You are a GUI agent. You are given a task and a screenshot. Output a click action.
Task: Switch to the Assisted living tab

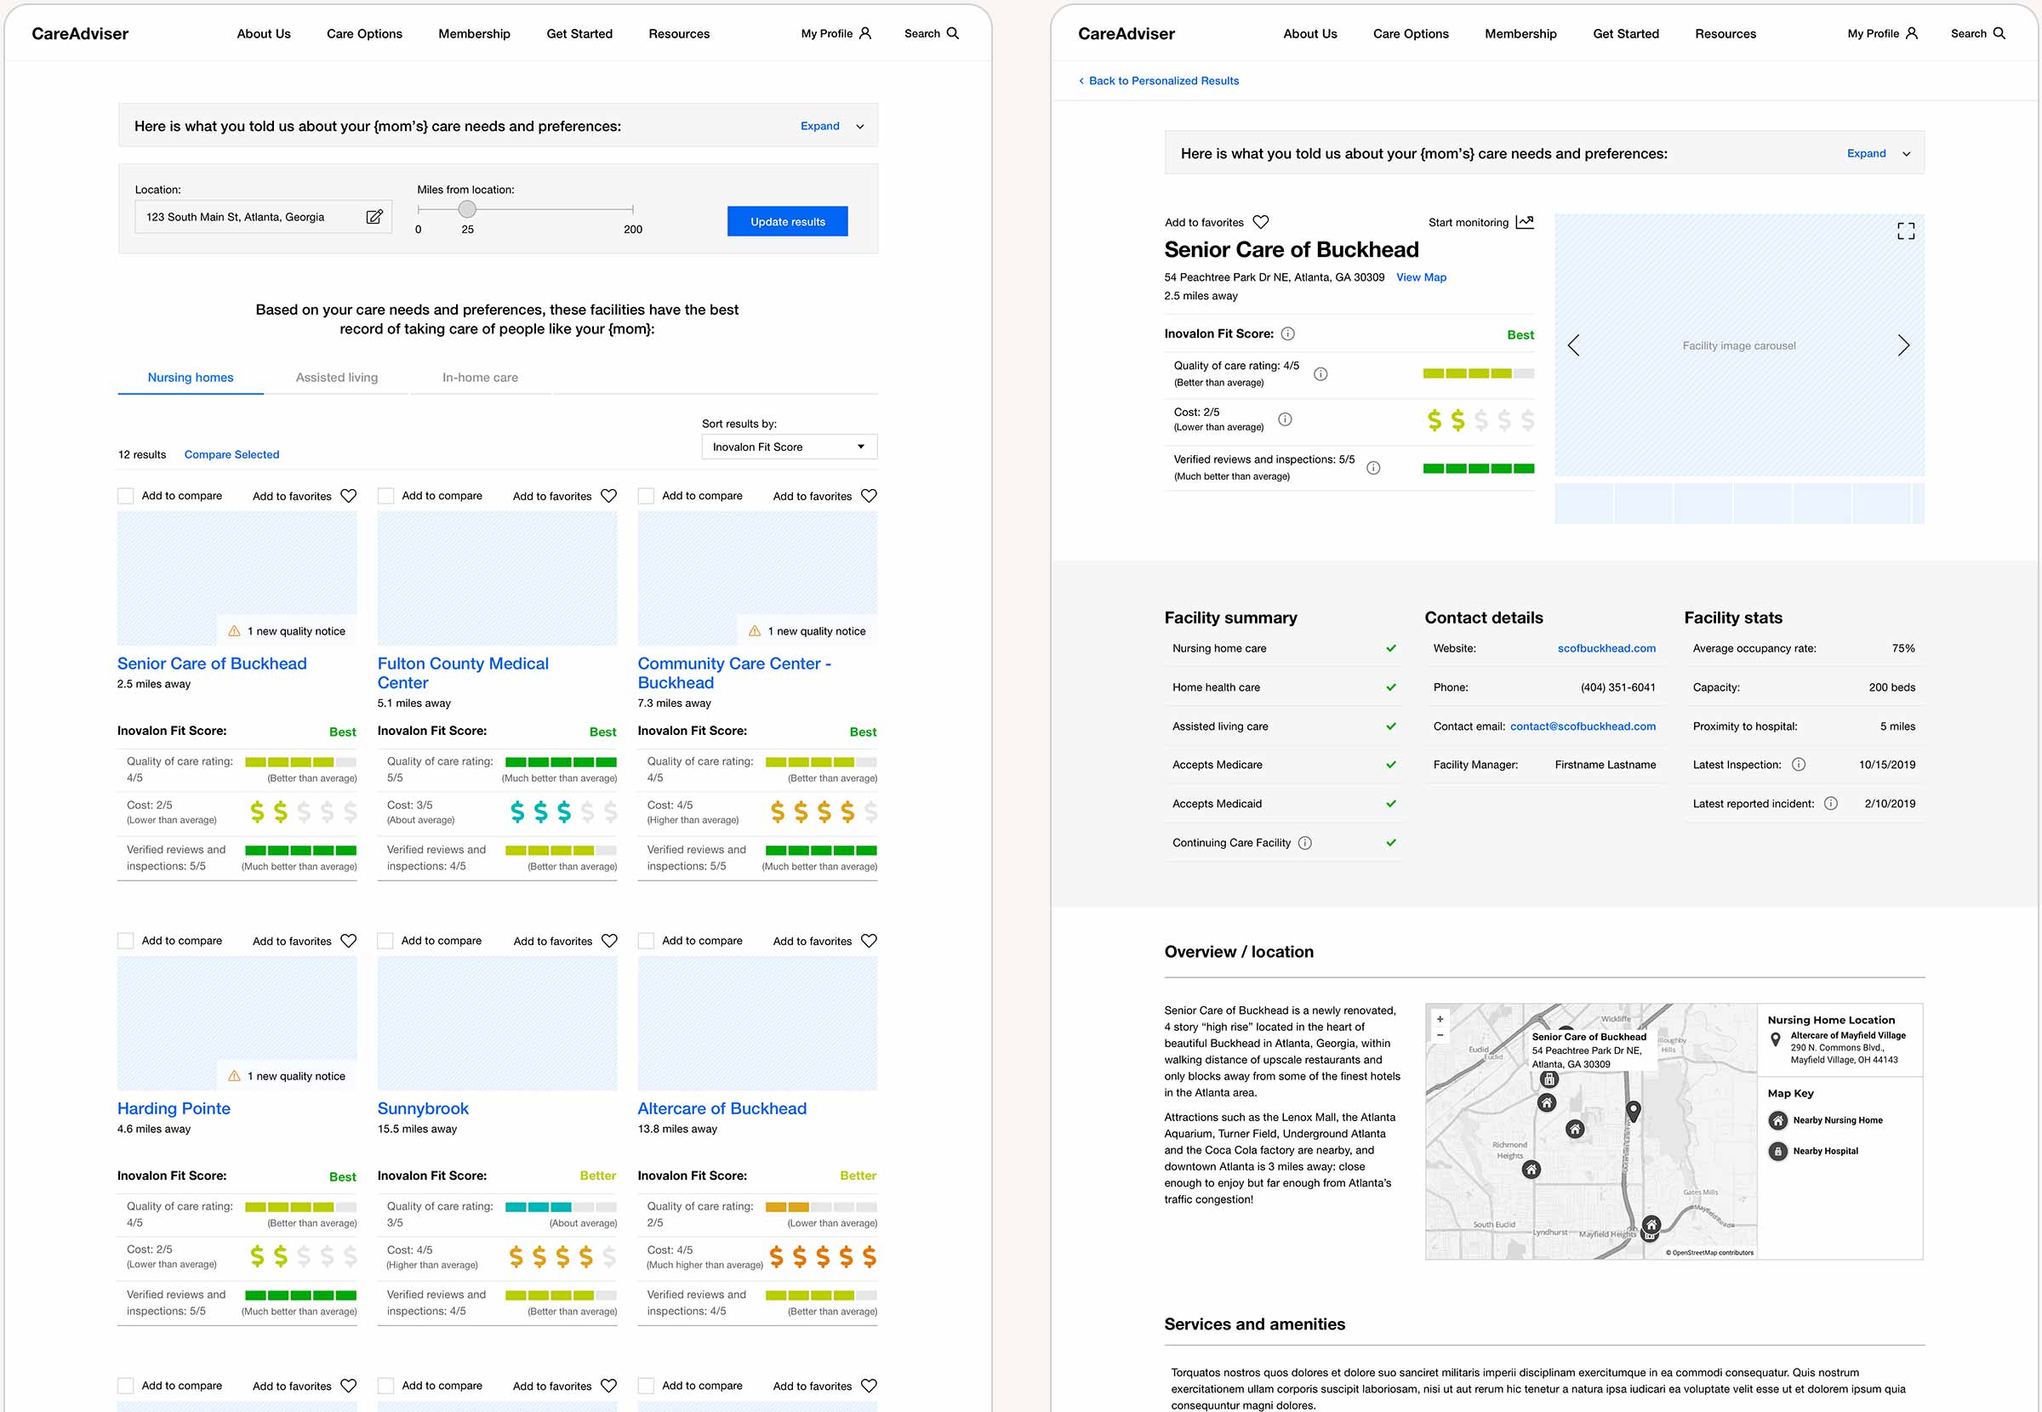(336, 378)
